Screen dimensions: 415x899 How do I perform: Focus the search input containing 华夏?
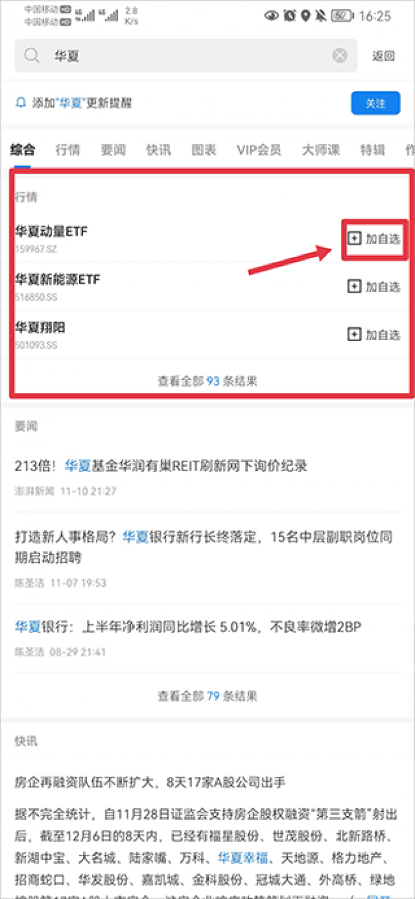pos(186,56)
